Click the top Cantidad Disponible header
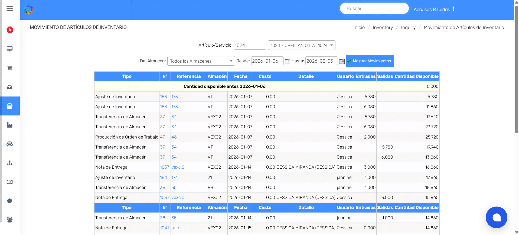Viewport: 519px width, 235px height. click(x=416, y=76)
